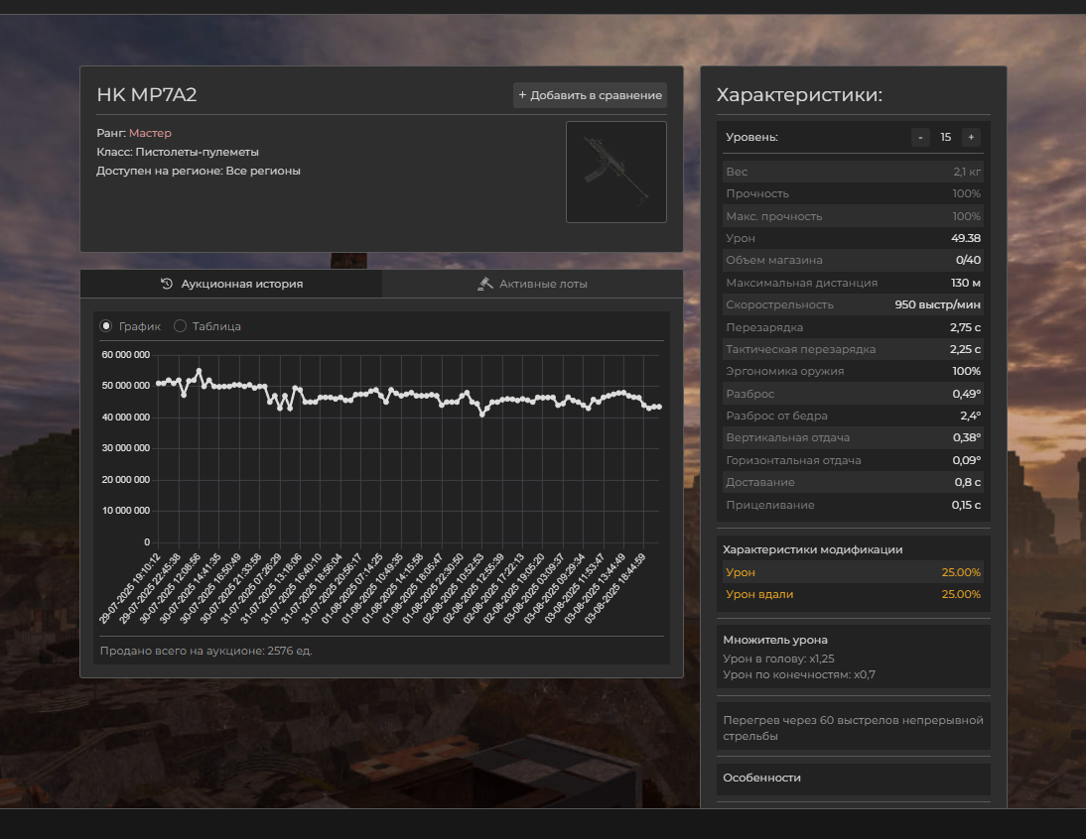Click the Урон по конечностям: x0,7 line
This screenshot has width=1086, height=839.
(798, 674)
